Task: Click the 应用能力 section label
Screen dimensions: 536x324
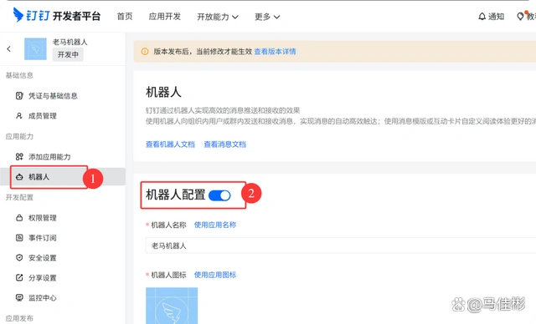Action: click(19, 136)
